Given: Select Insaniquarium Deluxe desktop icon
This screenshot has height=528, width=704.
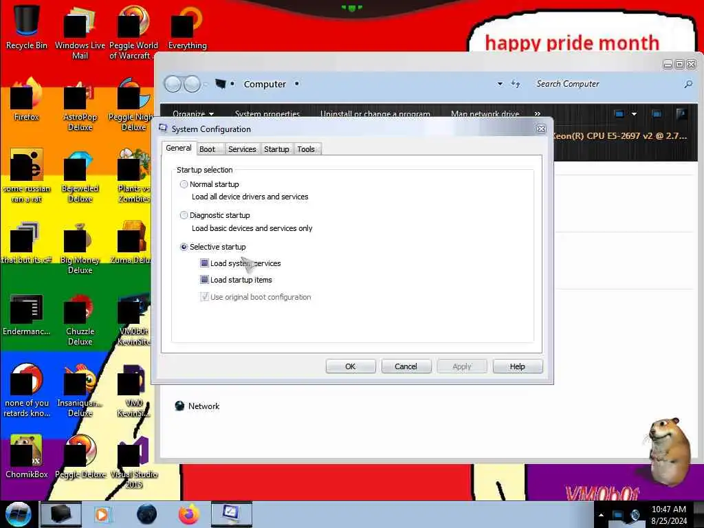Looking at the screenshot, I should [80, 390].
